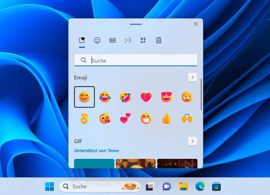
Task: Open the Kaomoji ;-) tab
Action: point(128,40)
